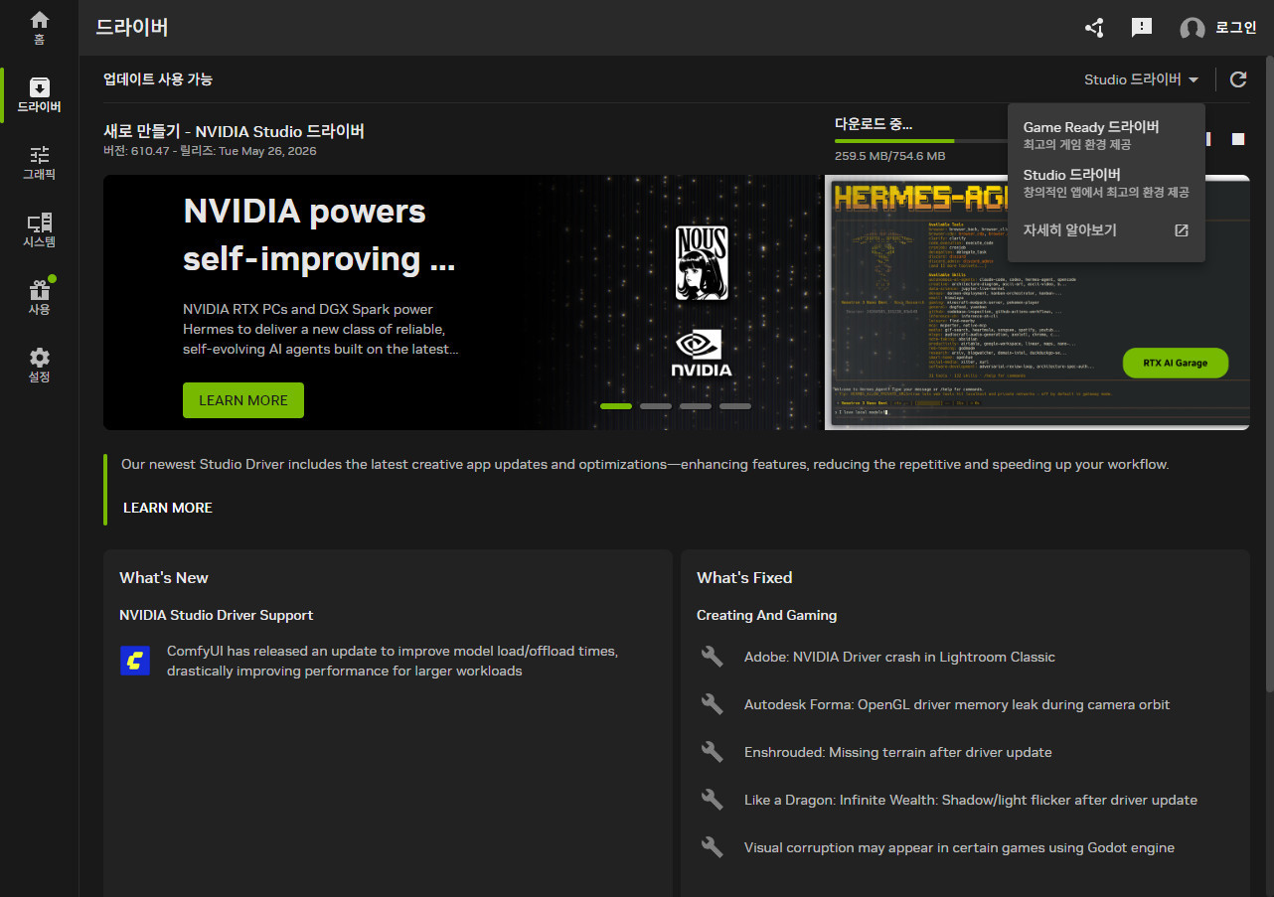Choose Game Ready 드라이버 from the menu
The height and width of the screenshot is (897, 1274).
click(x=1106, y=135)
